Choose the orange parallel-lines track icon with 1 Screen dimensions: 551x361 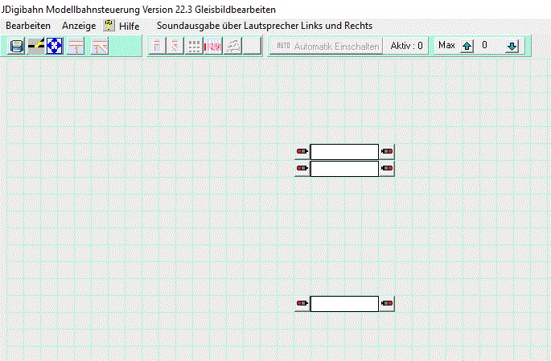[x=76, y=46]
